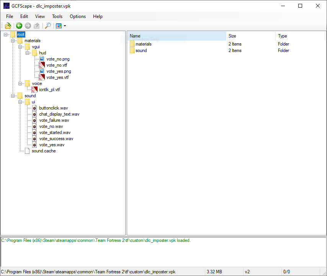Click the vote_failure.wav audio file icon

34,120
